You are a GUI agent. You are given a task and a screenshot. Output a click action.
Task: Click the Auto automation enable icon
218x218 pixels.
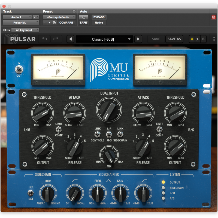click(x=83, y=17)
